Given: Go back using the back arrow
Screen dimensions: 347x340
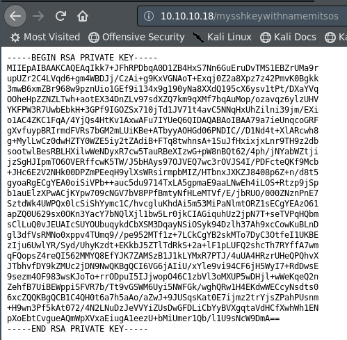Looking at the screenshot, I should [15, 16].
